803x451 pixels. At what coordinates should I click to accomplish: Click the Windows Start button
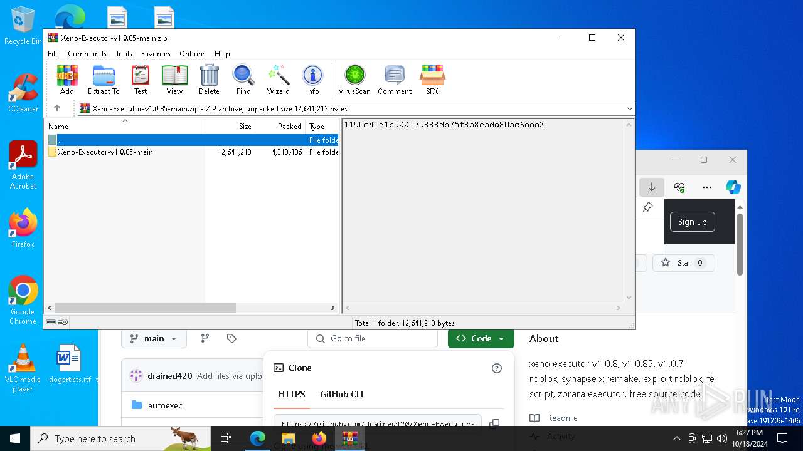pos(15,438)
